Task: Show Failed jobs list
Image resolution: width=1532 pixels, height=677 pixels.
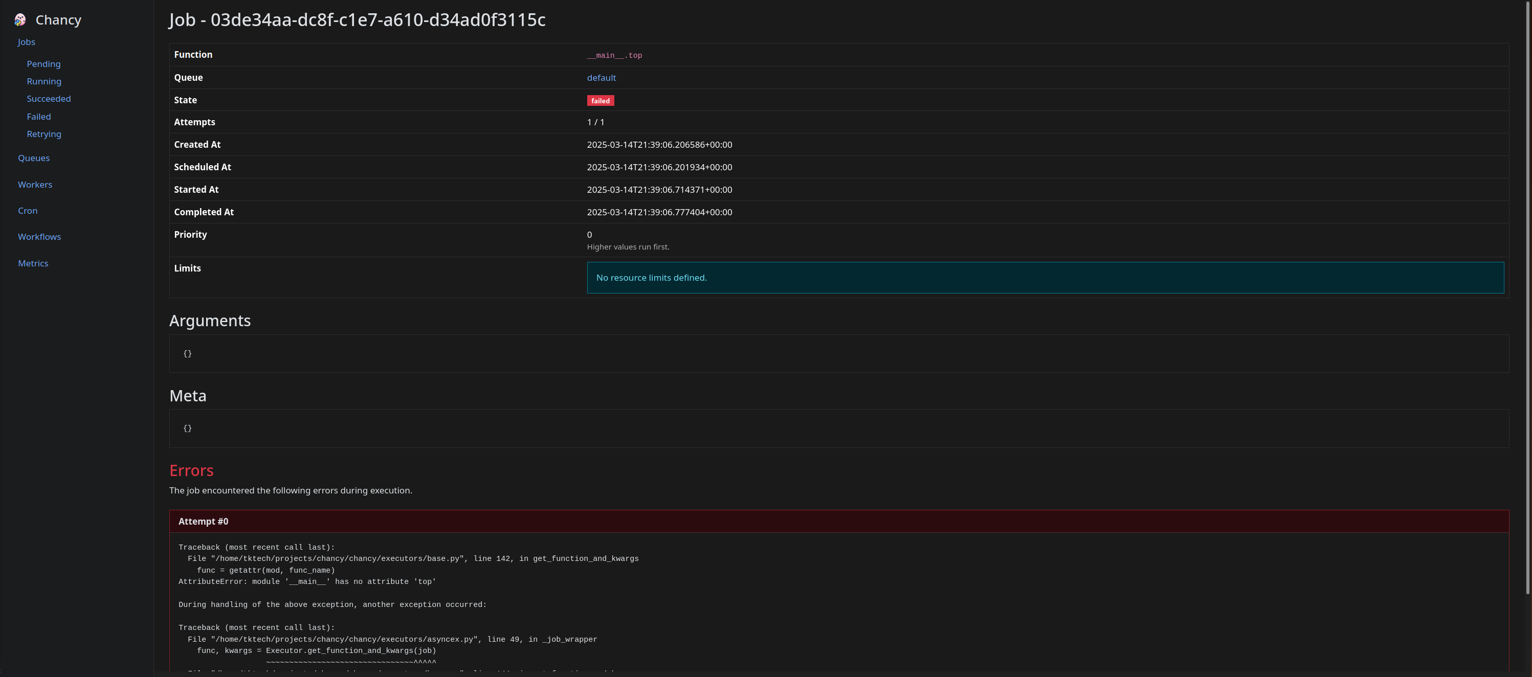Action: pyautogui.click(x=39, y=117)
